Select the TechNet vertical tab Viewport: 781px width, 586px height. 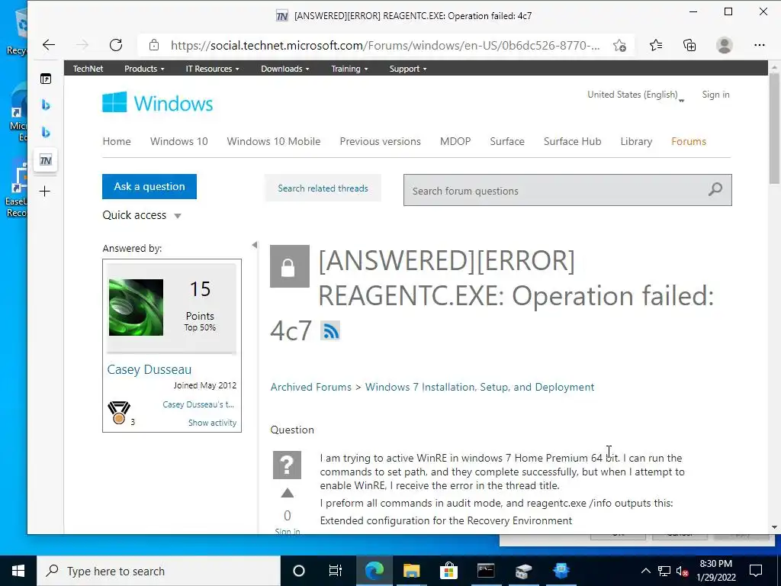click(x=45, y=160)
